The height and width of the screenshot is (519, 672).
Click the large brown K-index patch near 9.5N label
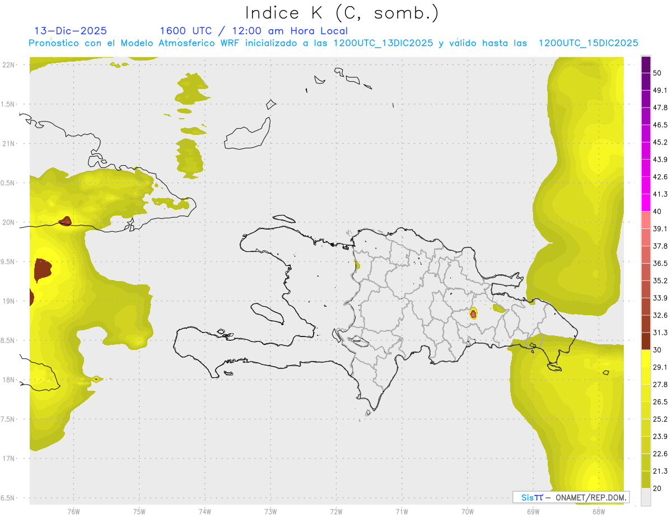pyautogui.click(x=42, y=269)
